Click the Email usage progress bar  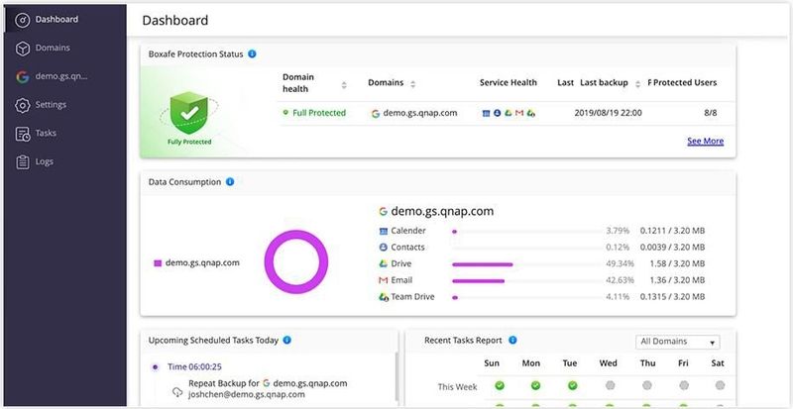pyautogui.click(x=527, y=280)
